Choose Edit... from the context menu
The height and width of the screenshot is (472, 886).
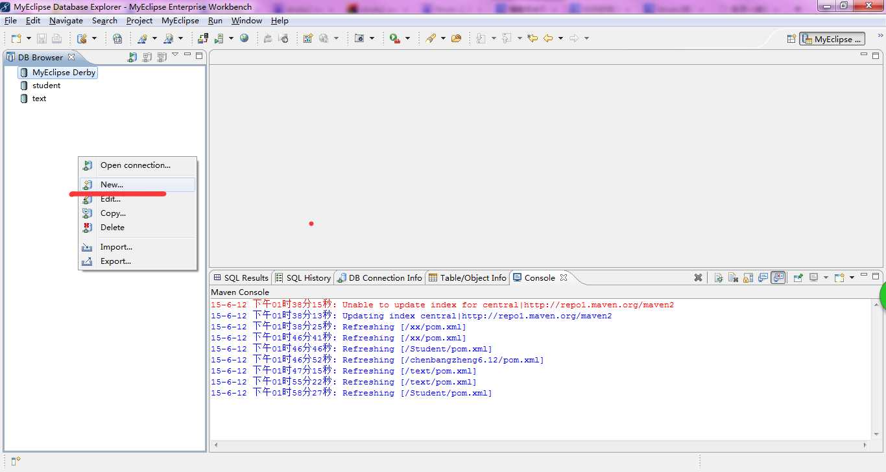click(138, 199)
